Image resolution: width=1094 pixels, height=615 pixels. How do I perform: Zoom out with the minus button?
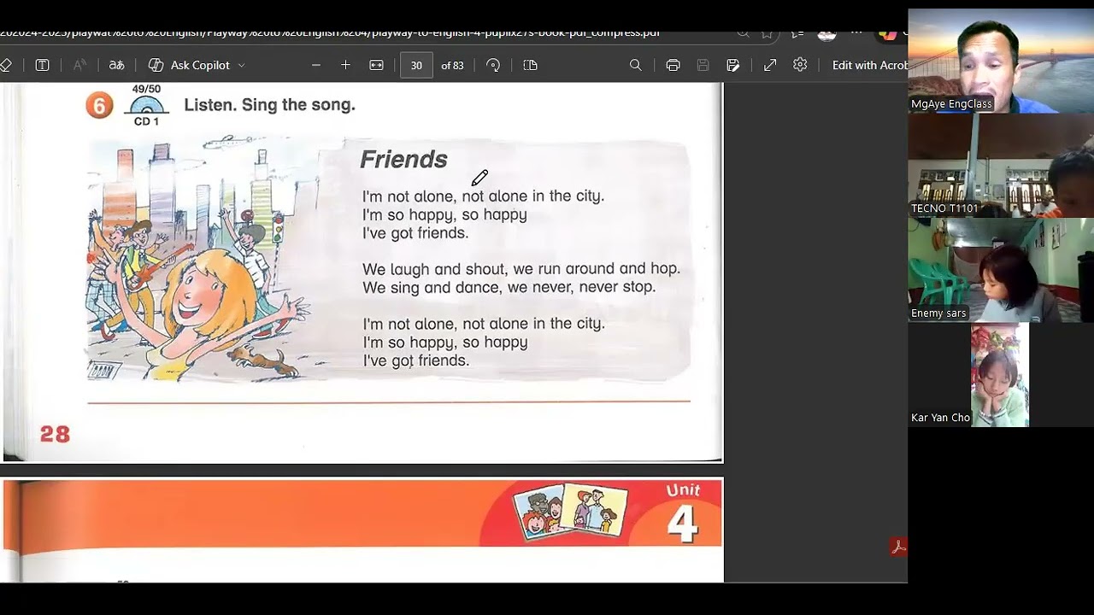tap(316, 65)
